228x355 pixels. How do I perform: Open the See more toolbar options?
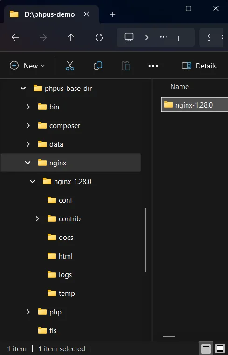[x=153, y=66]
